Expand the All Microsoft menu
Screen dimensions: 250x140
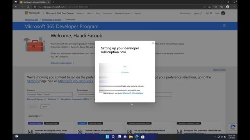pos(186,13)
